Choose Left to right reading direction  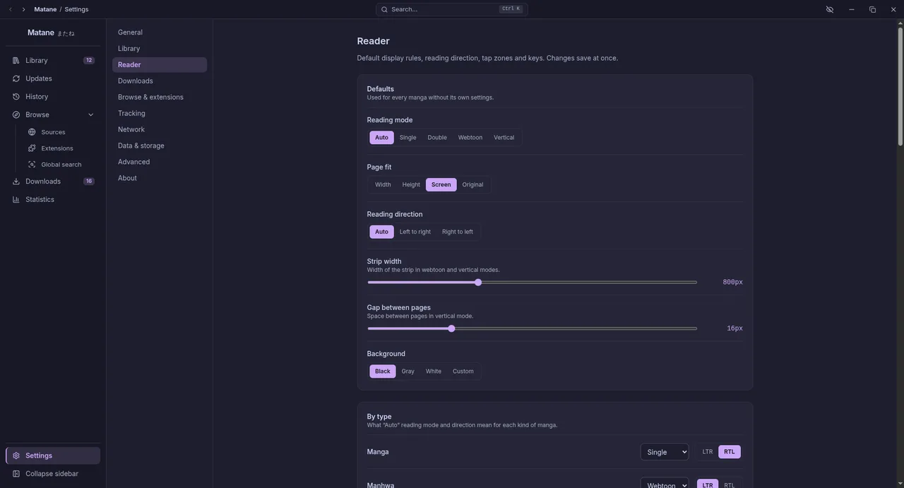(415, 232)
